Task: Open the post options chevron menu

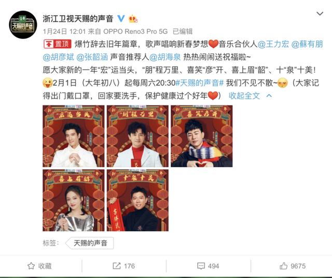Action: coord(320,14)
